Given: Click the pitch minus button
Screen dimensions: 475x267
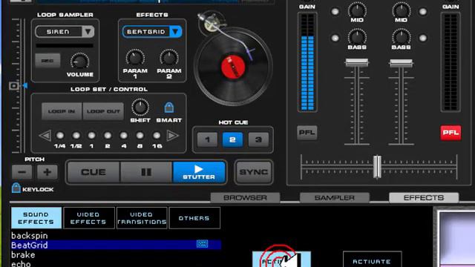Looking at the screenshot, I should (22, 172).
